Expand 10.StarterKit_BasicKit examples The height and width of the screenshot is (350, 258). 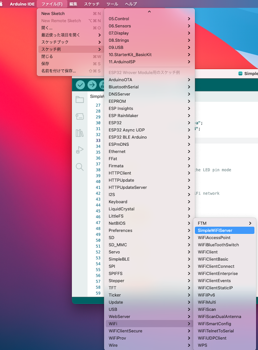149,54
